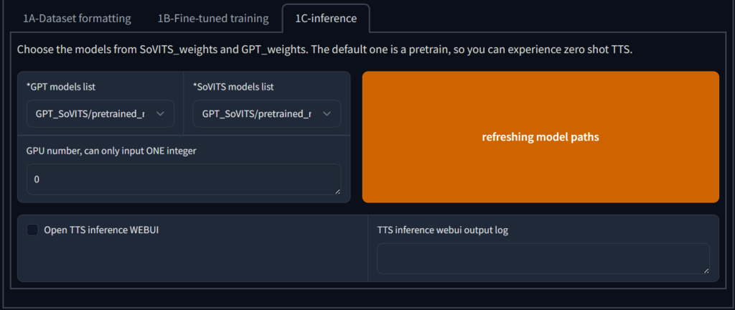Open the SoVITS models list combo box
This screenshot has height=310, width=735.
coord(257,113)
